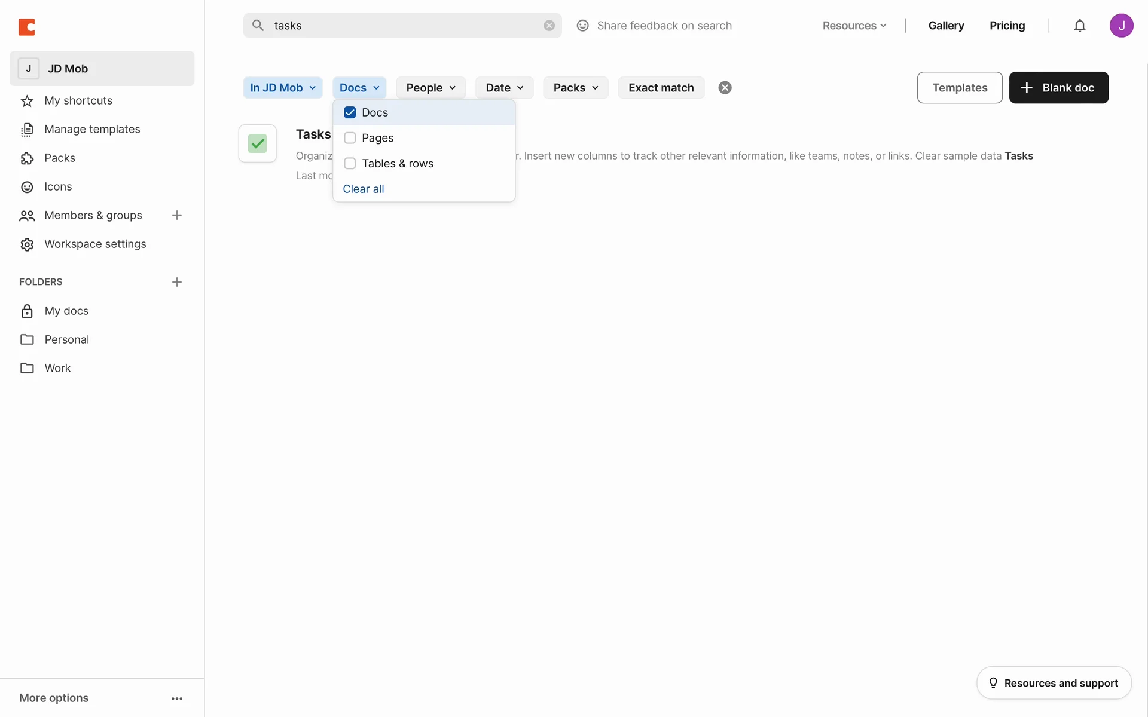The width and height of the screenshot is (1148, 717).
Task: Uncheck the Docs checkbox
Action: [350, 112]
